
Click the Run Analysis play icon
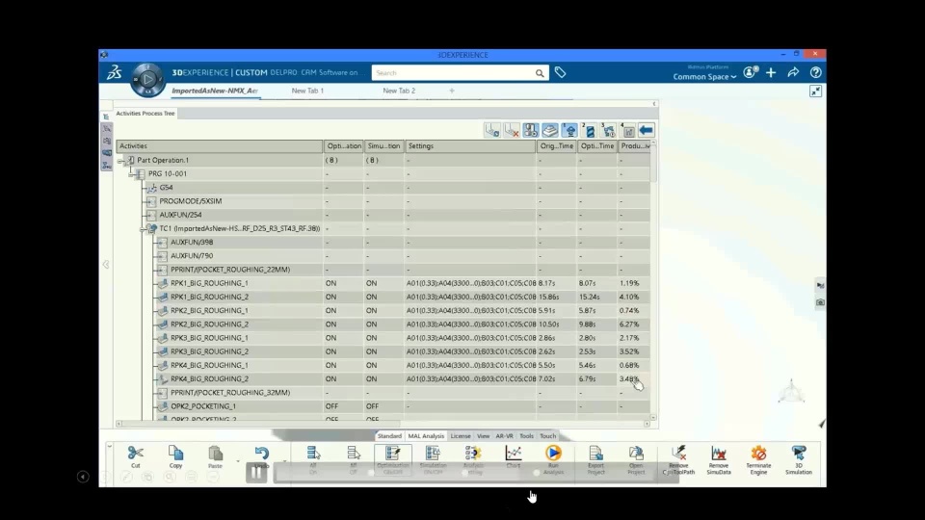coord(553,453)
